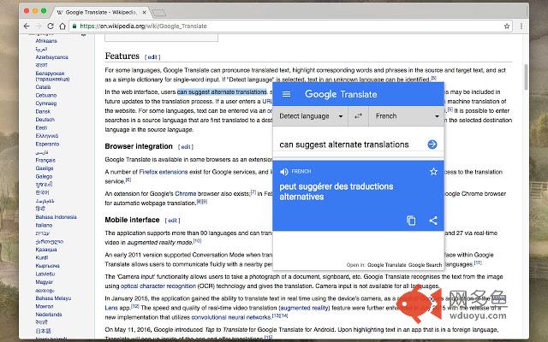This screenshot has width=548, height=342.
Task: Switch to Bahasa Melayu language version
Action: point(53,298)
